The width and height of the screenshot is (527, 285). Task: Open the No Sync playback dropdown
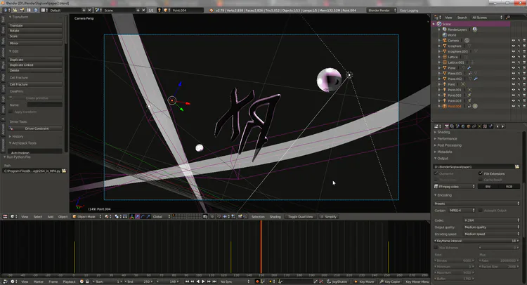(x=235, y=281)
